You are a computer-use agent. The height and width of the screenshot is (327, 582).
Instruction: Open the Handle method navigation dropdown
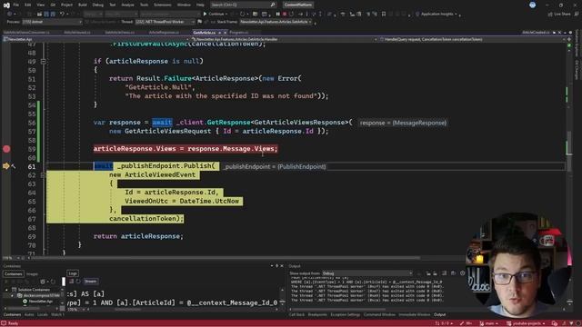click(471, 39)
